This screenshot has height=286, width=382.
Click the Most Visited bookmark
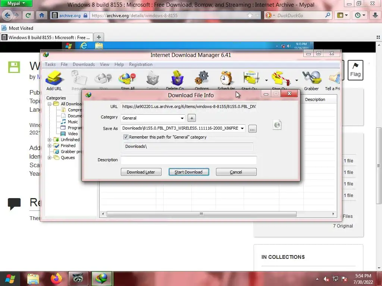tap(17, 28)
